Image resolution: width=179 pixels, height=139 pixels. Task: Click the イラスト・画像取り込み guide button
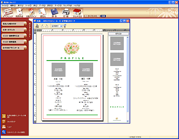click(14, 36)
